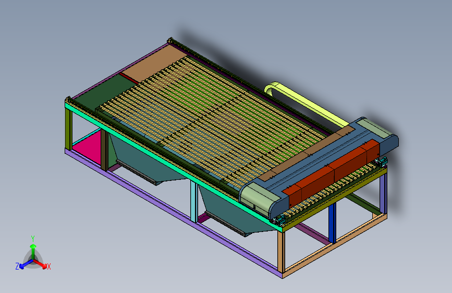The image size is (452, 293).
Task: Select the purple bottom frame rail
Action: (x=173, y=213)
